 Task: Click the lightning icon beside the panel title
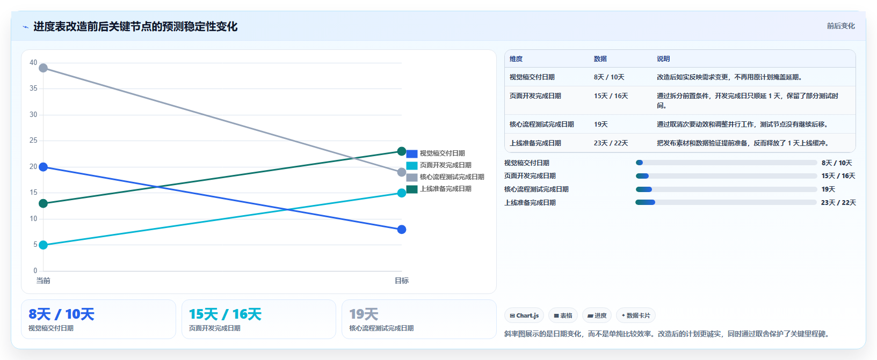tap(25, 27)
